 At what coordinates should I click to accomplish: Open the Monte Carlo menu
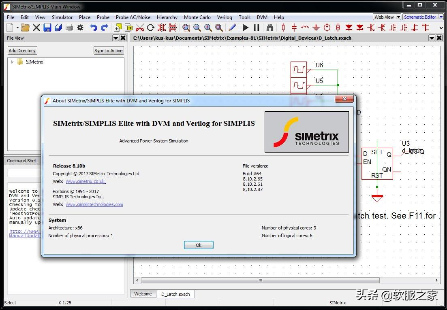(197, 17)
